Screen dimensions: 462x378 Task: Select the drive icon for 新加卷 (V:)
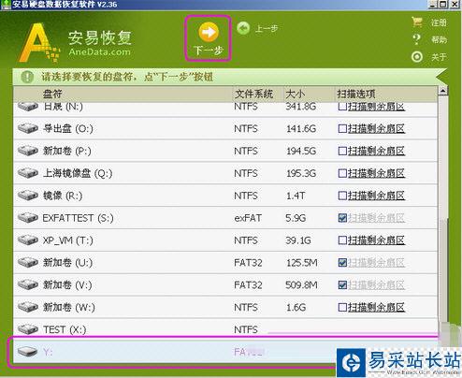coord(28,284)
